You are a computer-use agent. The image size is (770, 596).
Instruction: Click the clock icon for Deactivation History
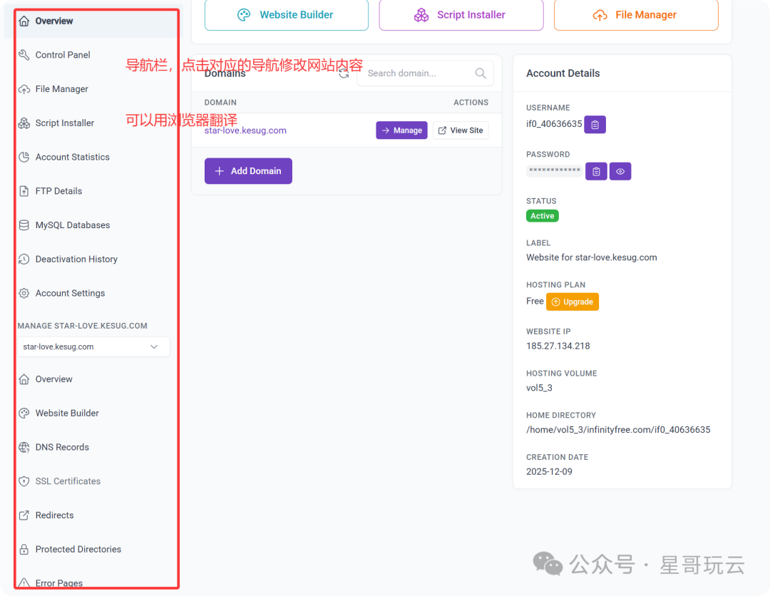pyautogui.click(x=24, y=260)
